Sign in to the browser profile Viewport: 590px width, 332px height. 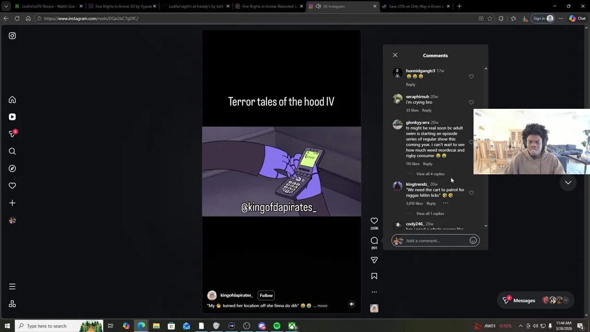click(543, 18)
